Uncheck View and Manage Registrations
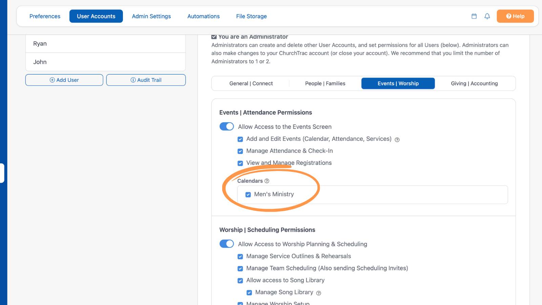Screen dimensions: 542x305 click(x=240, y=163)
